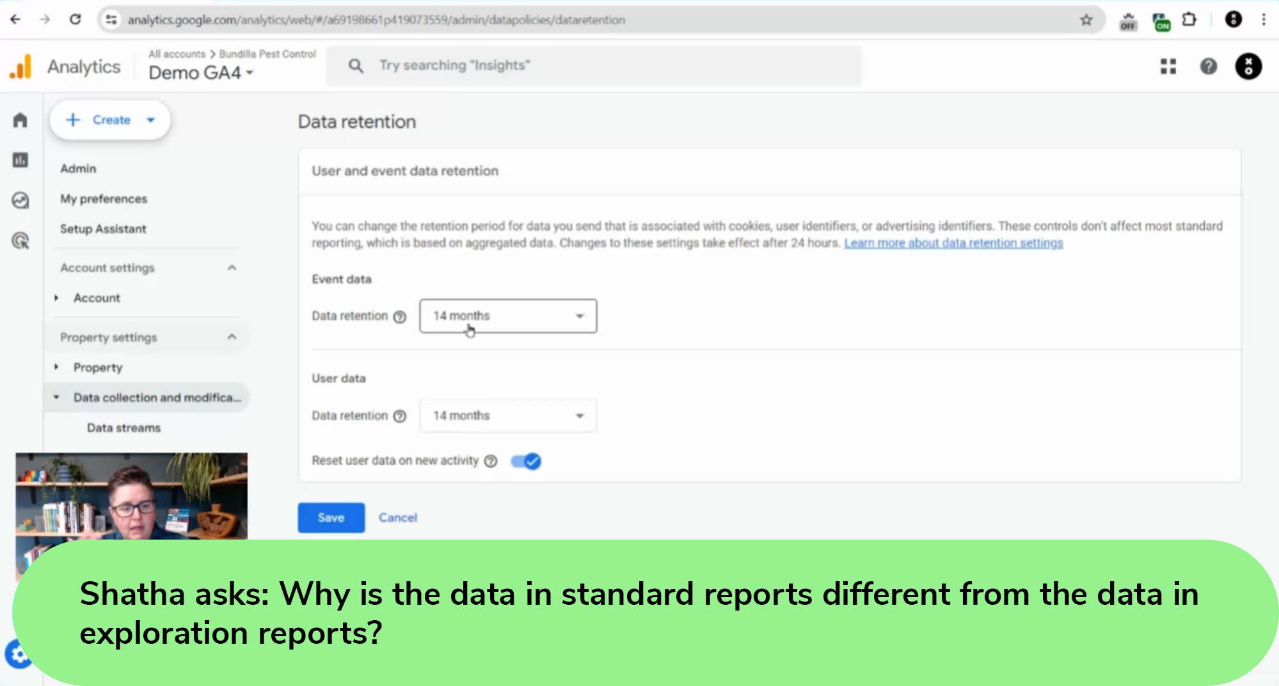Open the Chrome profile avatar
The height and width of the screenshot is (686, 1279).
(1233, 20)
